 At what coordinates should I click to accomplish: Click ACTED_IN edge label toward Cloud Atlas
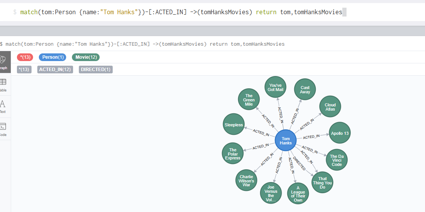pyautogui.click(x=307, y=124)
